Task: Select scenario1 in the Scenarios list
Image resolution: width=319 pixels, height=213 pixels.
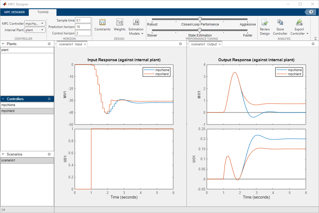Action: click(x=27, y=160)
